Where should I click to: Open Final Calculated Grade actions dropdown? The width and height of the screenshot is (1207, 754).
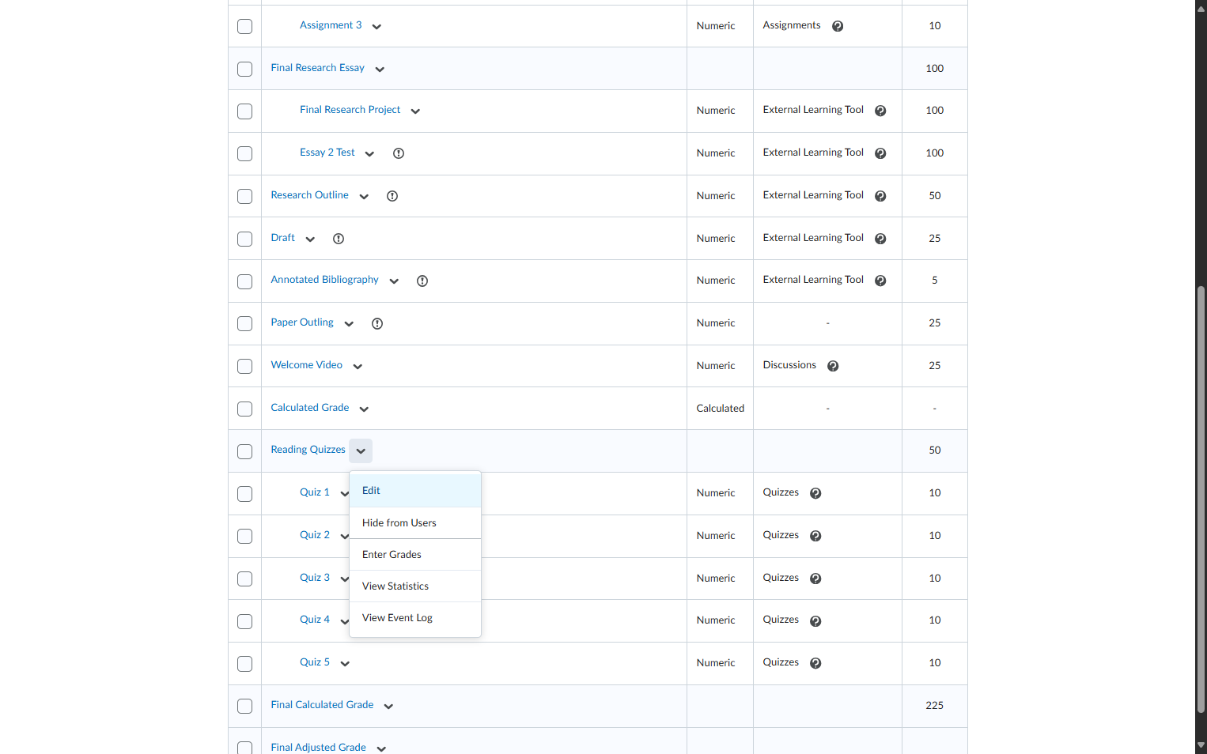388,707
